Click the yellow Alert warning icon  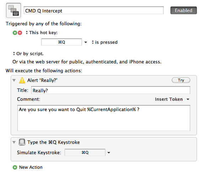click(x=22, y=80)
